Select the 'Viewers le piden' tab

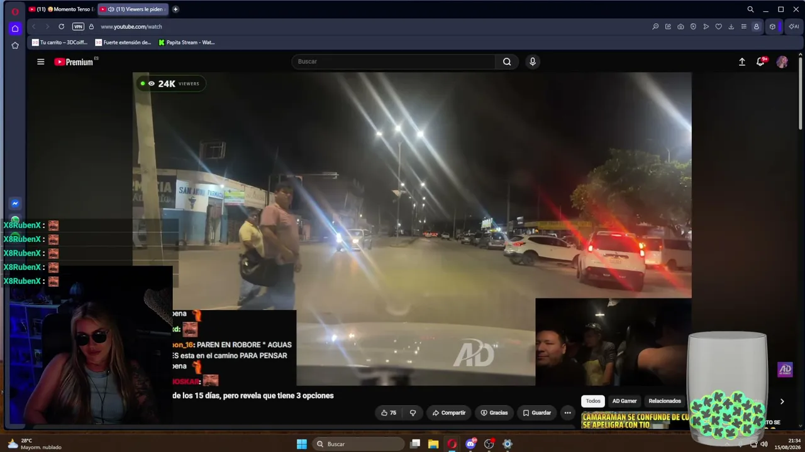point(132,9)
